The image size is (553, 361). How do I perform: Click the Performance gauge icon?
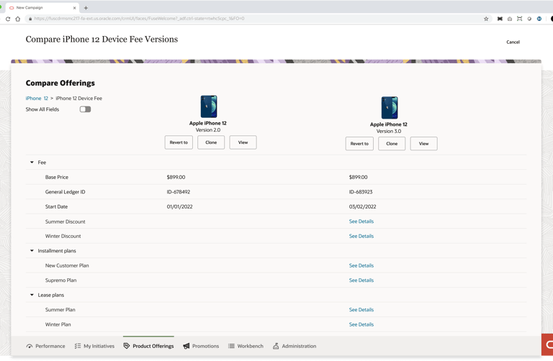point(30,346)
